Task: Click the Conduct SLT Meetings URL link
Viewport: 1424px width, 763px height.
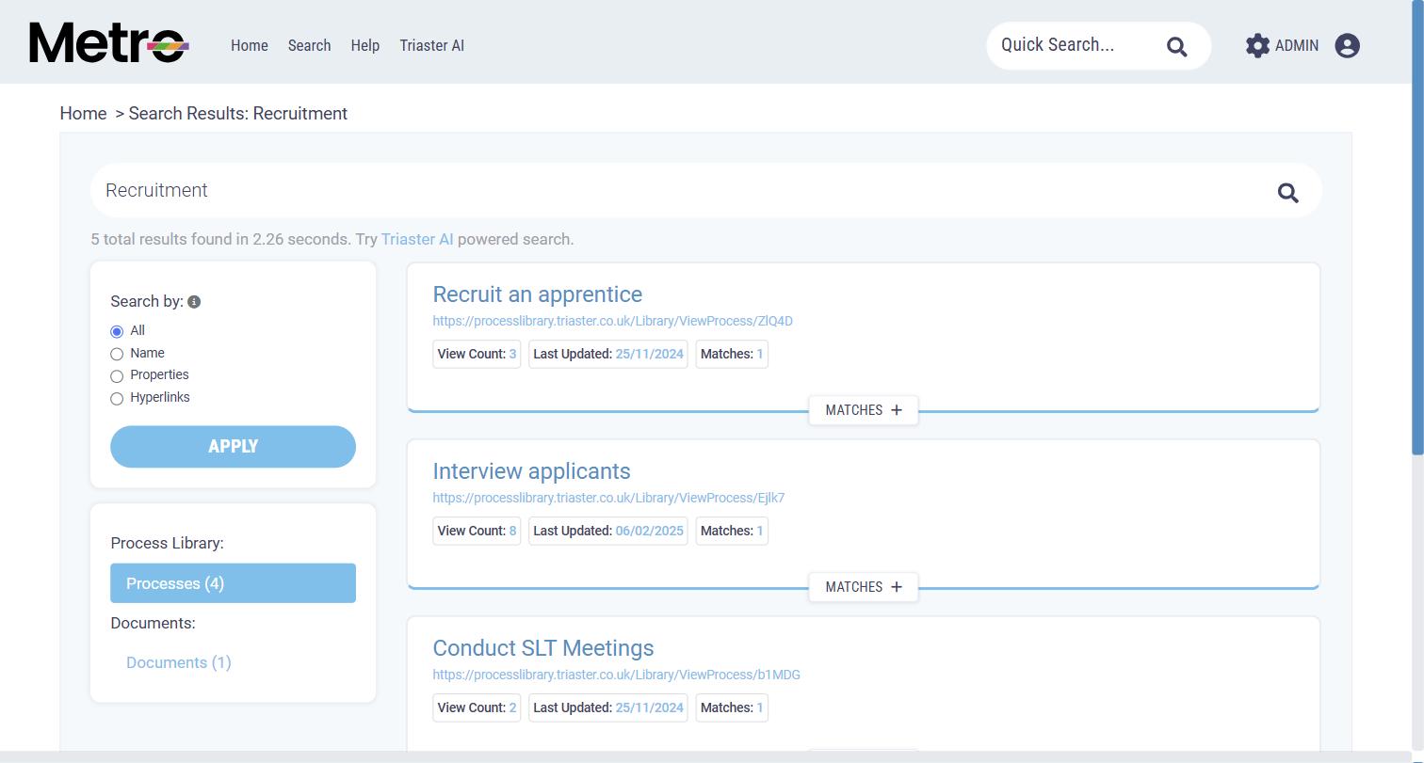Action: coord(616,675)
